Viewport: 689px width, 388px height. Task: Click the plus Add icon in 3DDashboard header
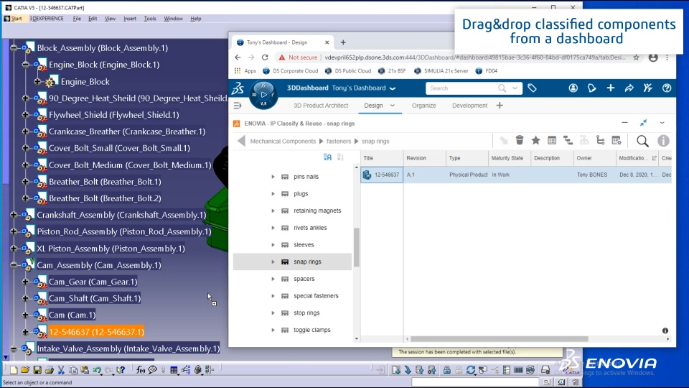click(x=610, y=88)
